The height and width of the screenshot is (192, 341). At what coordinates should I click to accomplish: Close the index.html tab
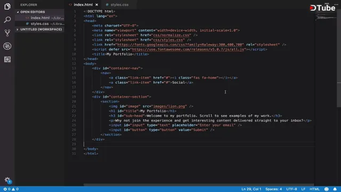click(x=96, y=5)
